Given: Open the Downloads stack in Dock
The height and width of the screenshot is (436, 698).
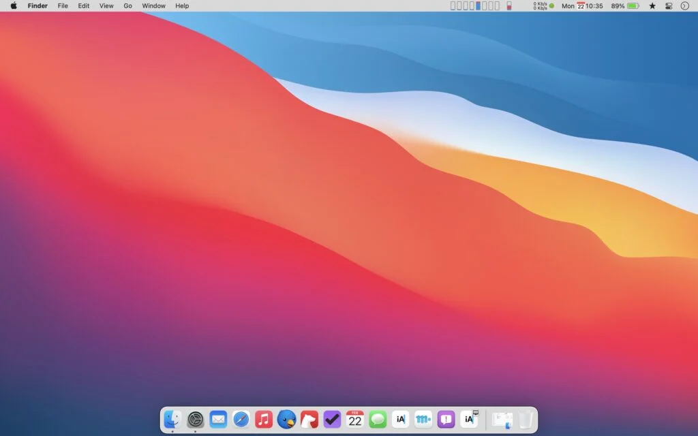Looking at the screenshot, I should pos(502,420).
